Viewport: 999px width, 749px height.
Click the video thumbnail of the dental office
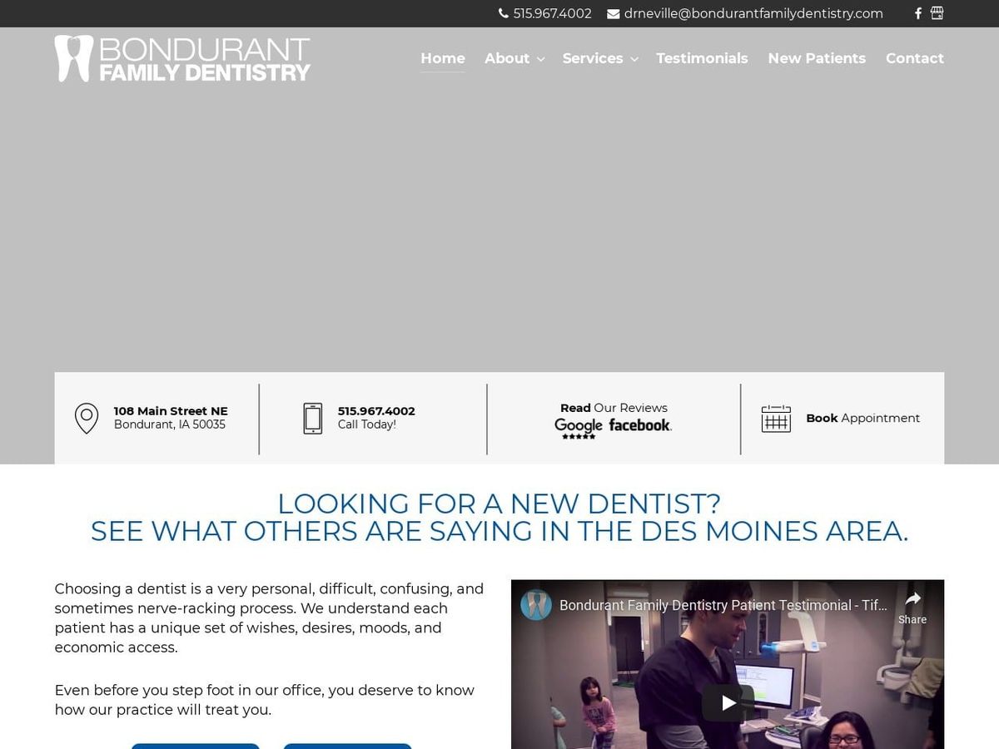coord(728,664)
